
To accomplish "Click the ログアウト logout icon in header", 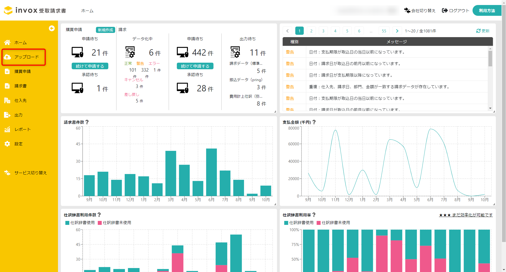I will (x=445, y=10).
